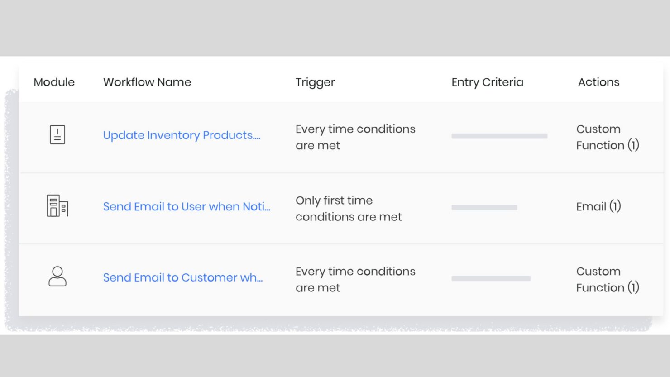Select the Trigger column header
Viewport: 670px width, 377px height.
(x=315, y=82)
